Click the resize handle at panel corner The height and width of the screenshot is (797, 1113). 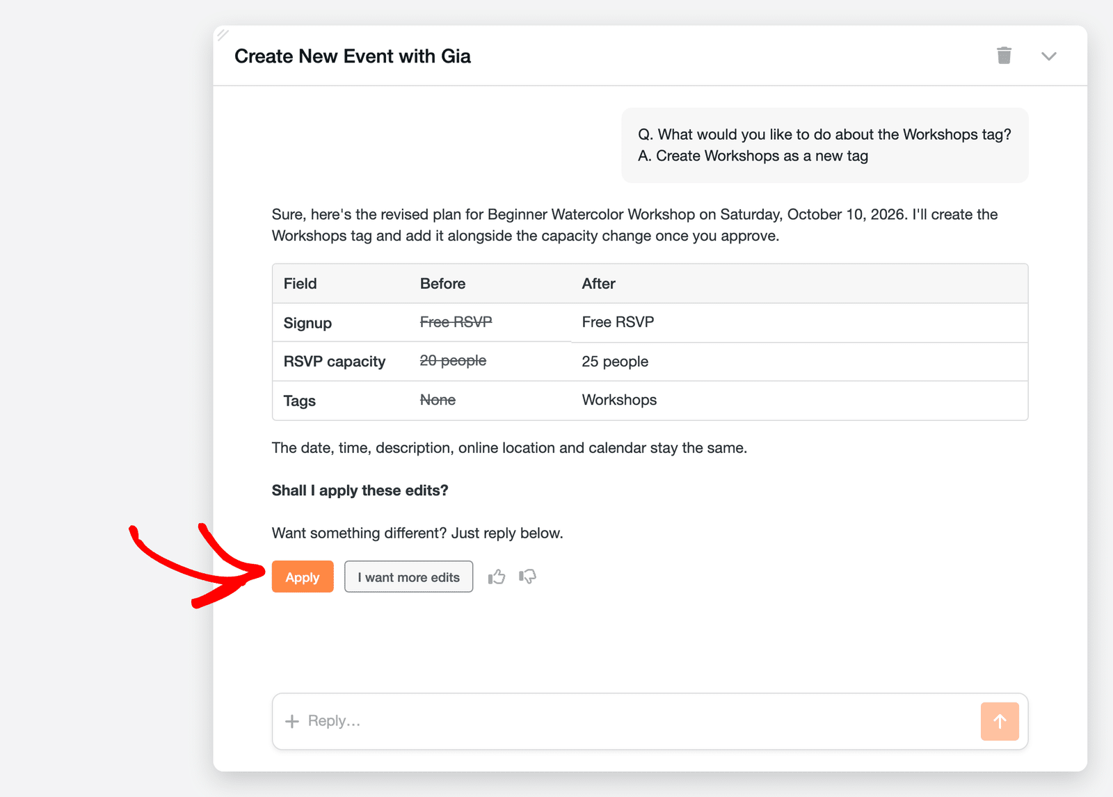223,34
